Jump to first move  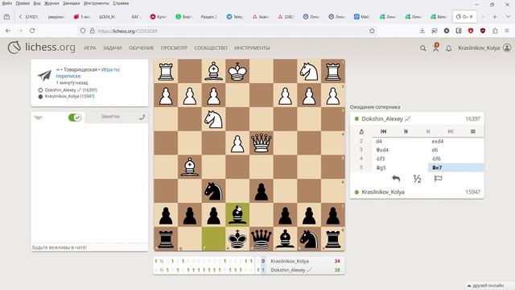383,131
